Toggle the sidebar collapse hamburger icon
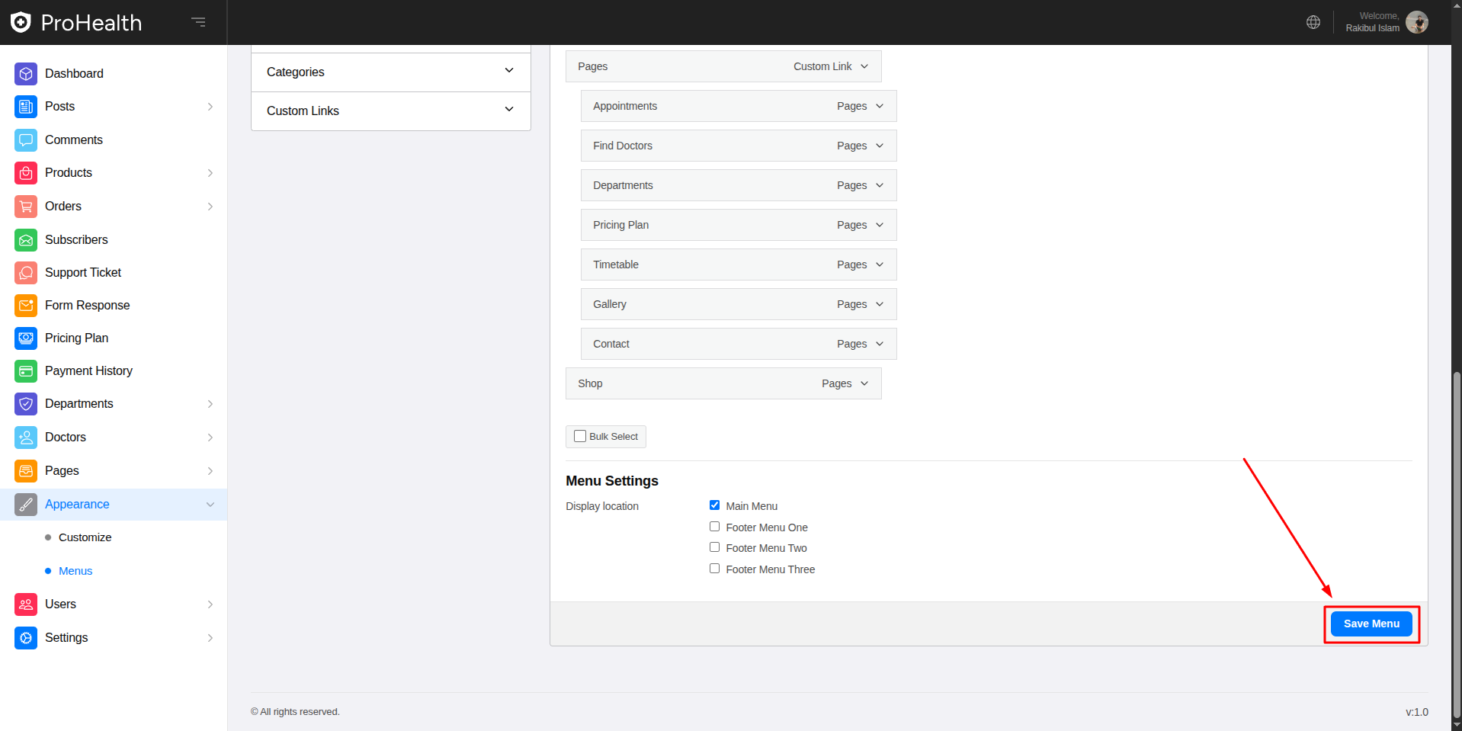 point(199,22)
